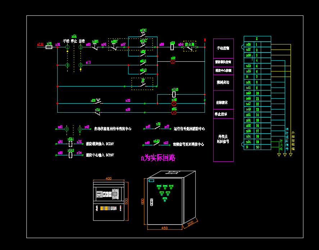This screenshot has height=250, width=319.
Task: Click the vertical 消防返回信号 label
Action: coord(287,139)
